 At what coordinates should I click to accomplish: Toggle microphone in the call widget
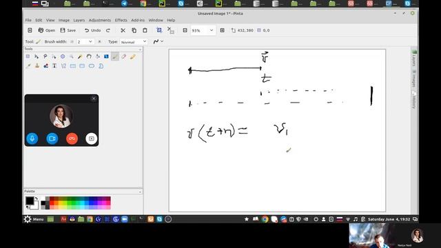point(32,138)
